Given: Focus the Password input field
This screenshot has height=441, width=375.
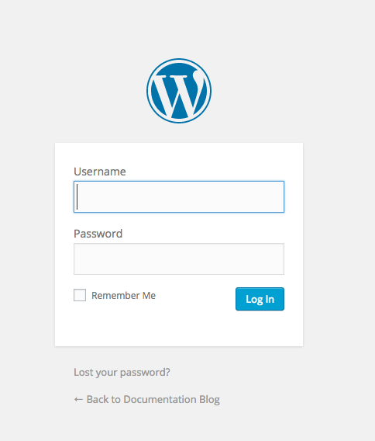Looking at the screenshot, I should click(x=179, y=259).
